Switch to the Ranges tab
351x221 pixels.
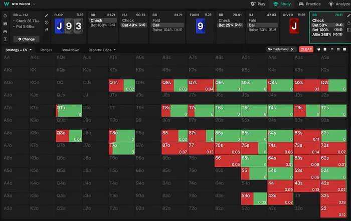[46, 50]
